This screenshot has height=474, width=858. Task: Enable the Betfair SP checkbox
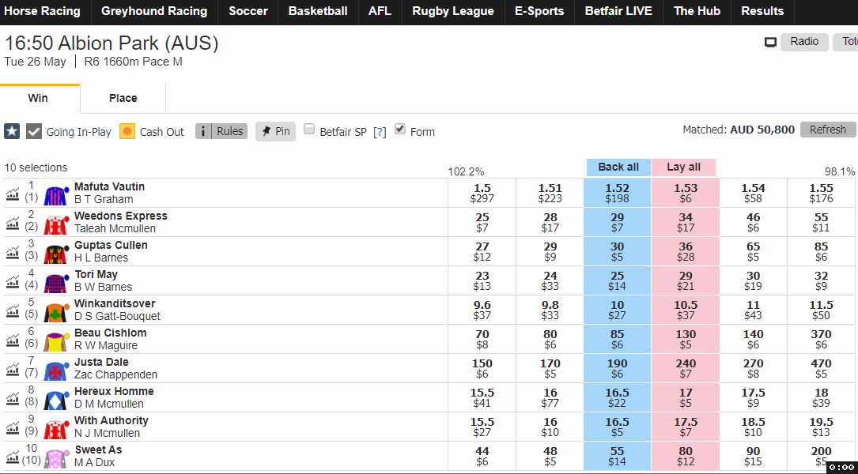(308, 131)
